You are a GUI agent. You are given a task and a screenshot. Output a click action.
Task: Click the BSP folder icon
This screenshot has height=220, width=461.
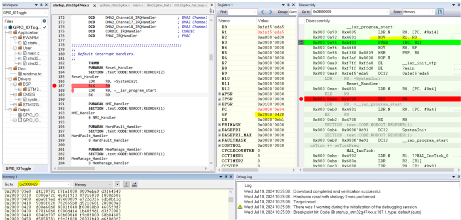coord(20,84)
